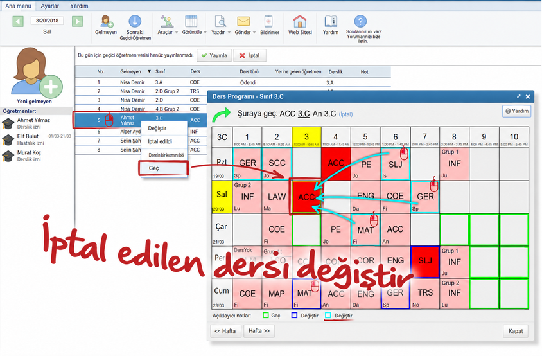Open the Ayarlar menu tab

click(50, 6)
